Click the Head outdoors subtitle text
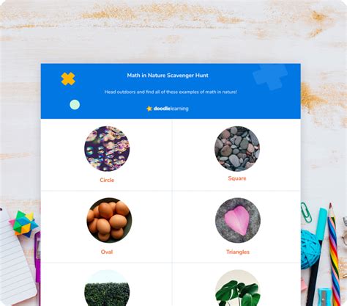This screenshot has height=306, width=347. tap(171, 92)
